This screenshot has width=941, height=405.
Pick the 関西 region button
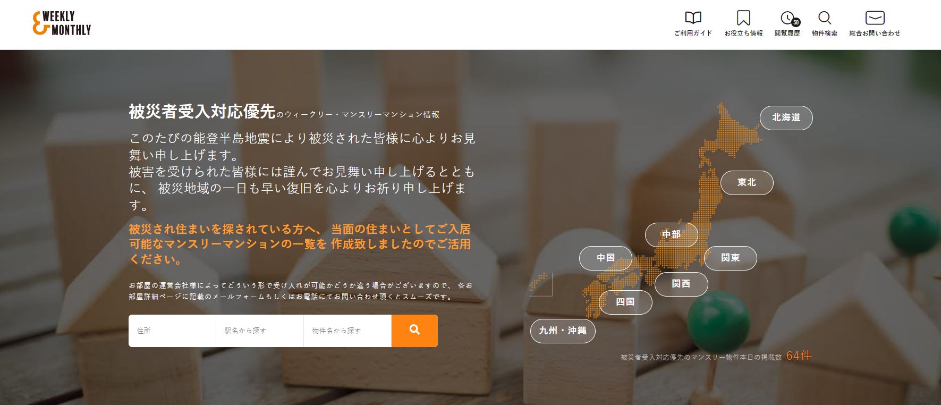click(681, 284)
